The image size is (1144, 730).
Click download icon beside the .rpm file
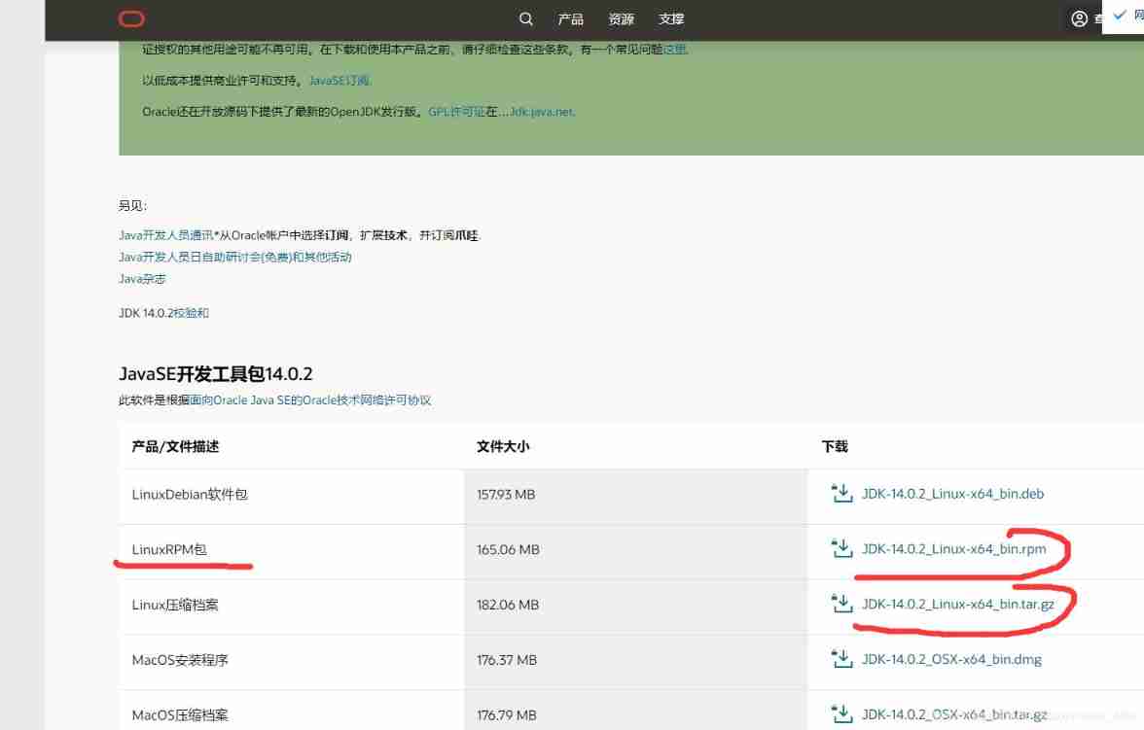point(841,549)
